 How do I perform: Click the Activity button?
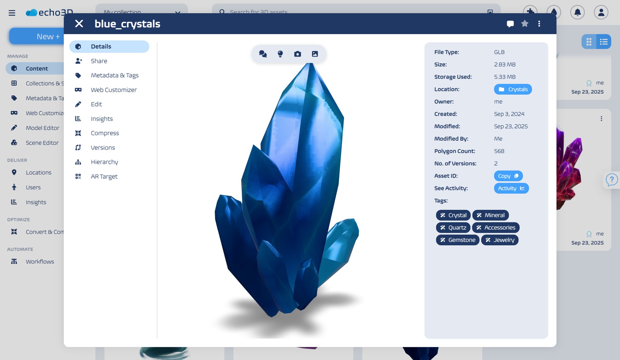pos(511,188)
